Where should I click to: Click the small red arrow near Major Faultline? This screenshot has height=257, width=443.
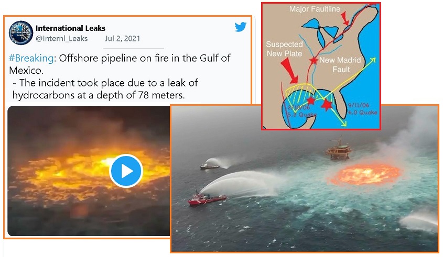tap(344, 19)
